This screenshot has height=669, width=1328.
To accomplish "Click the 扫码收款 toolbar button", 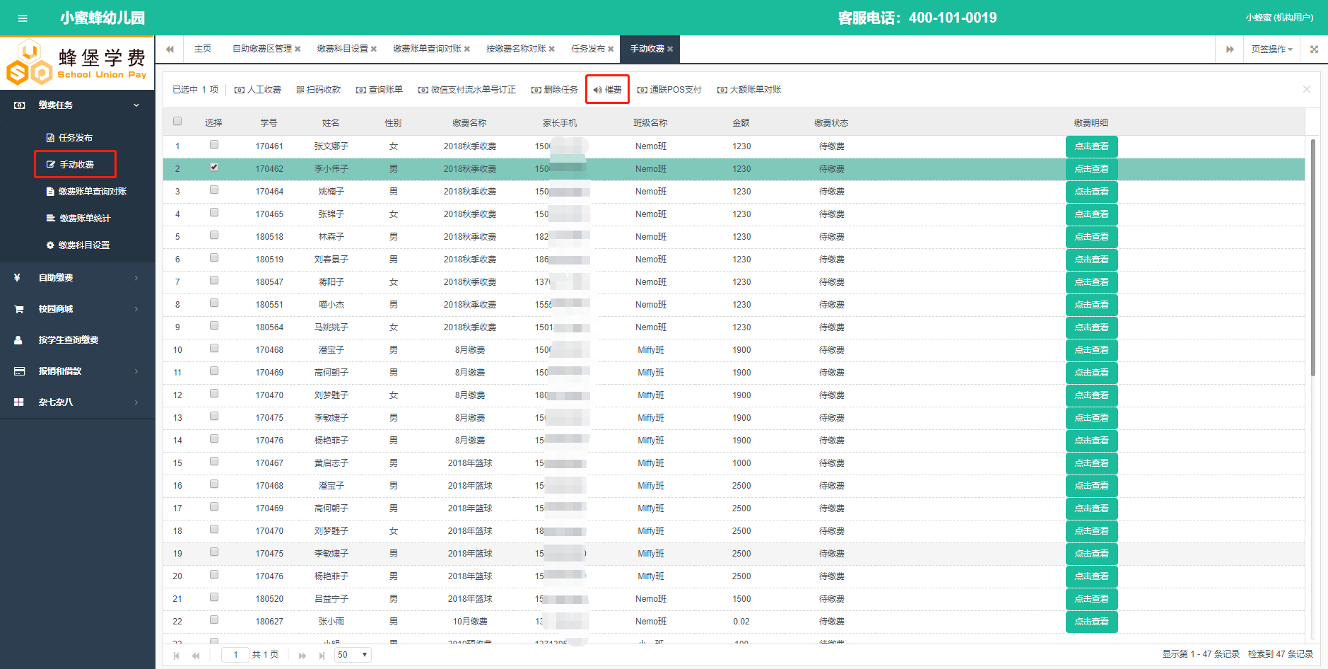I will coord(319,90).
